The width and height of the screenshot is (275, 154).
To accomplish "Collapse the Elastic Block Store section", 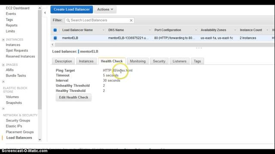I will click(3, 82).
